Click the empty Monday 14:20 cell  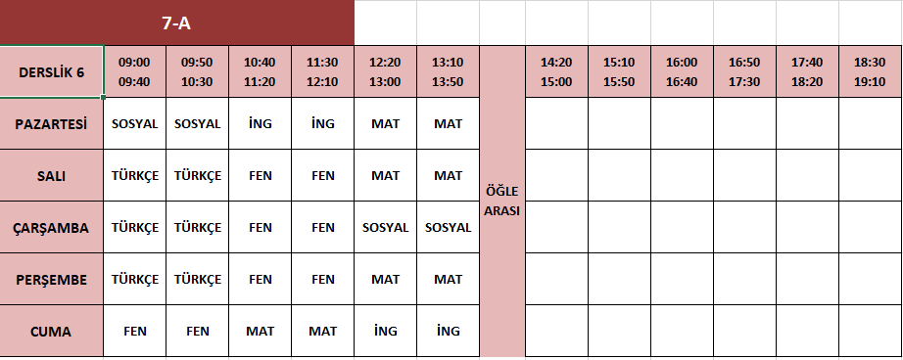coord(557,123)
